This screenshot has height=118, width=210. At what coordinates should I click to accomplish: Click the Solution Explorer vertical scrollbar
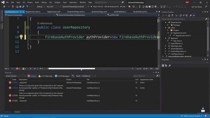tap(208, 39)
